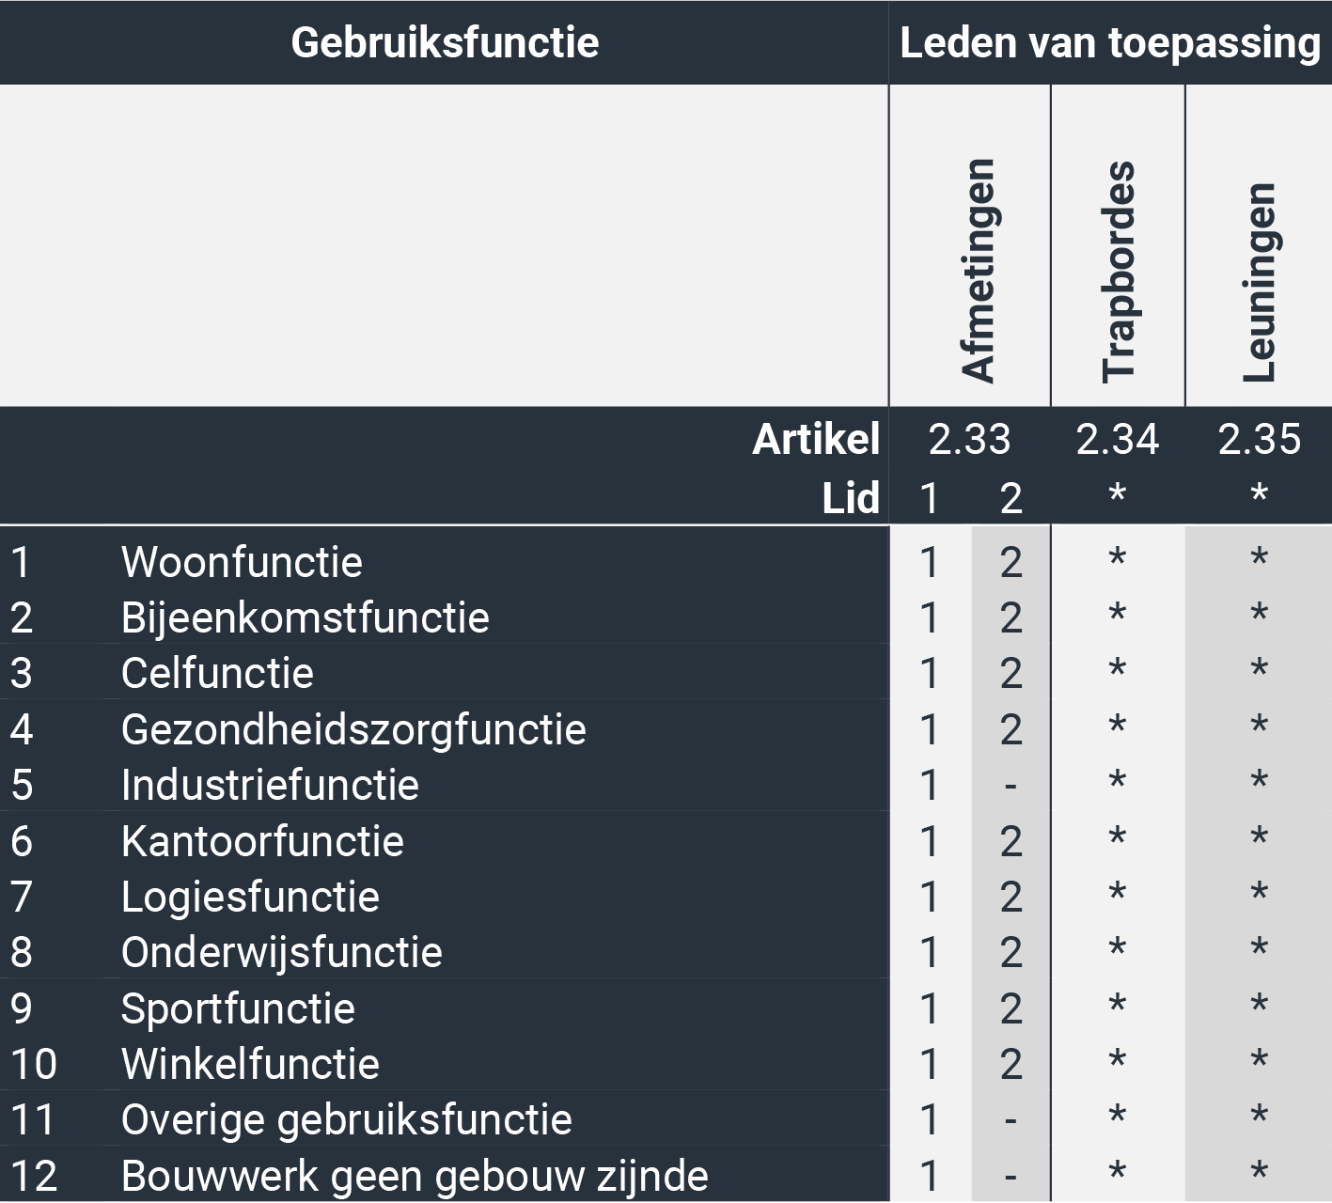Select Bouwwerk geen gebouw zijnde row

coord(445,1175)
